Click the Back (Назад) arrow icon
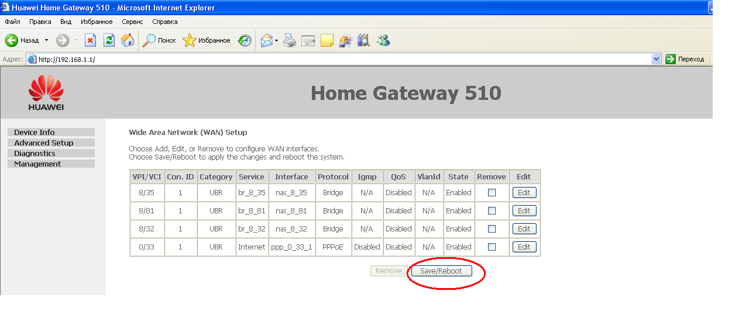The image size is (749, 322). pos(12,40)
